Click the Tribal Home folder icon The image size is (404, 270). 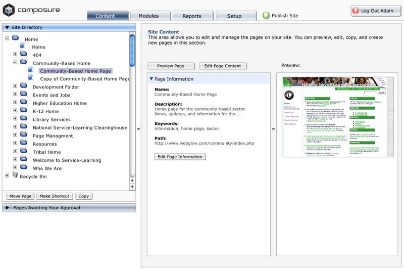click(23, 151)
